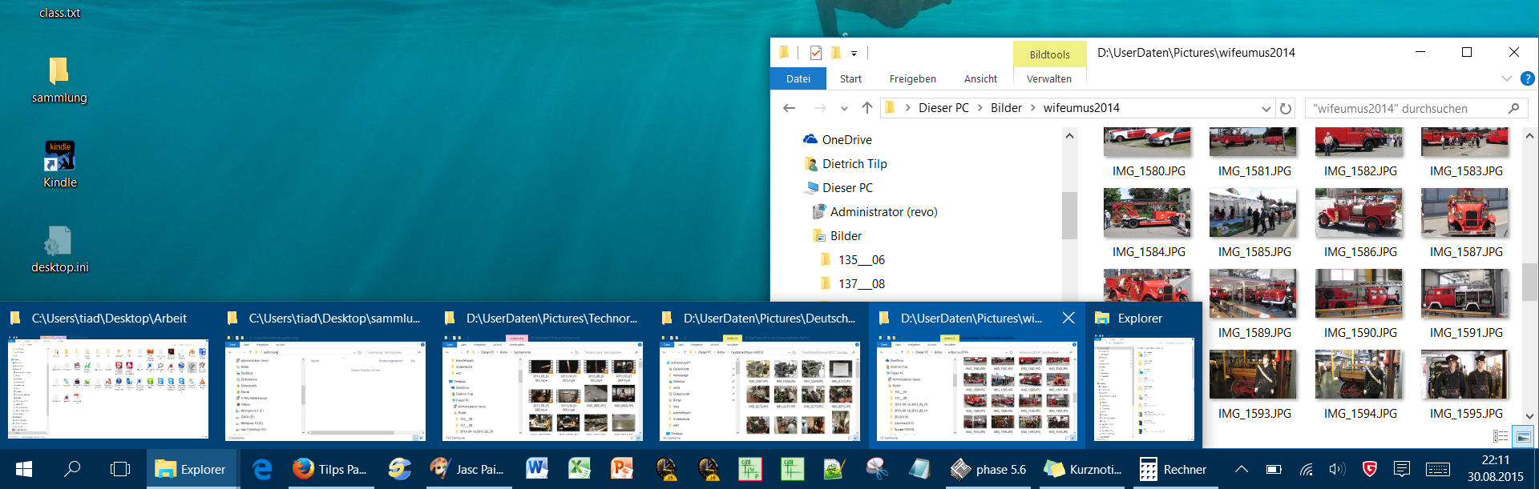Click the refresh button beside address bar
This screenshot has width=1539, height=489.
[x=1286, y=108]
